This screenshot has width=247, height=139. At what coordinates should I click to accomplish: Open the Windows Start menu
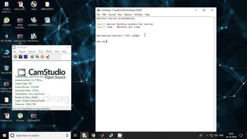click(x=4, y=136)
